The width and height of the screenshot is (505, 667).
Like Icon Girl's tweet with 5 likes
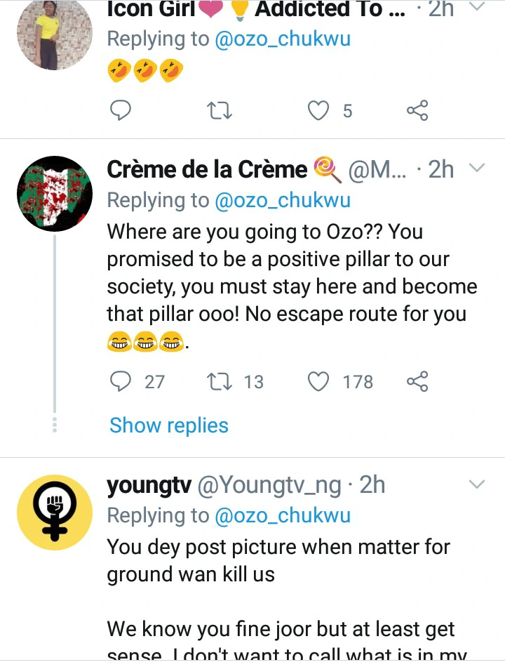point(319,110)
